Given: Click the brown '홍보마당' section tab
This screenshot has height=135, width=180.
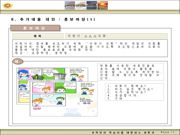Looking at the screenshot, I should pos(35,28).
